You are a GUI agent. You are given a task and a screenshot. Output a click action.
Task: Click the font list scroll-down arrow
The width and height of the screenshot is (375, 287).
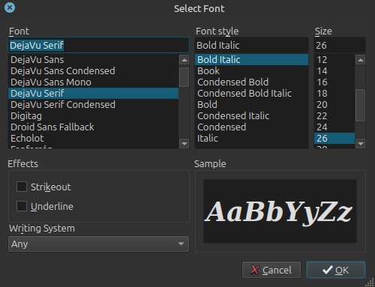pyautogui.click(x=184, y=144)
